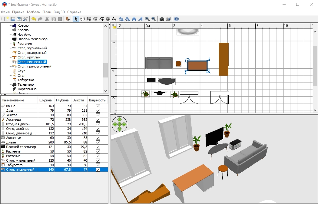Viewport: 318px width, 204px height.
Task: Cut the selected item
Action: (x=47, y=19)
